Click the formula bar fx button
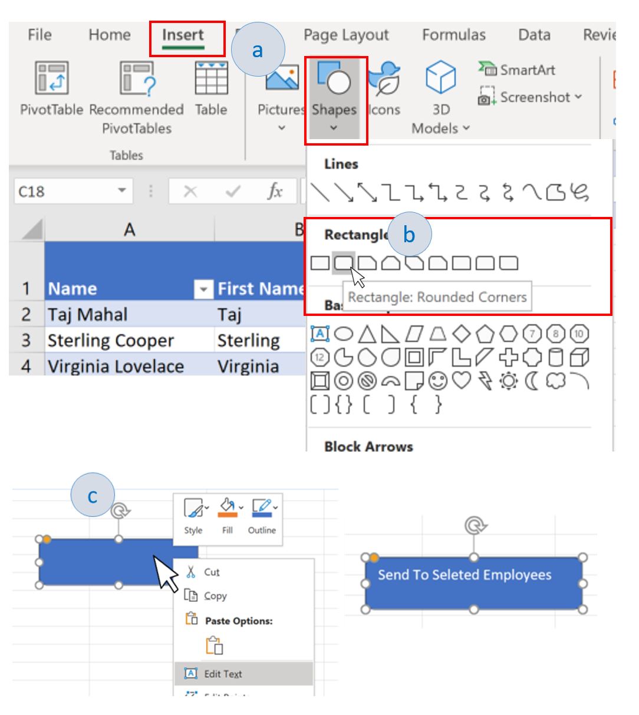The image size is (639, 715). click(x=276, y=190)
